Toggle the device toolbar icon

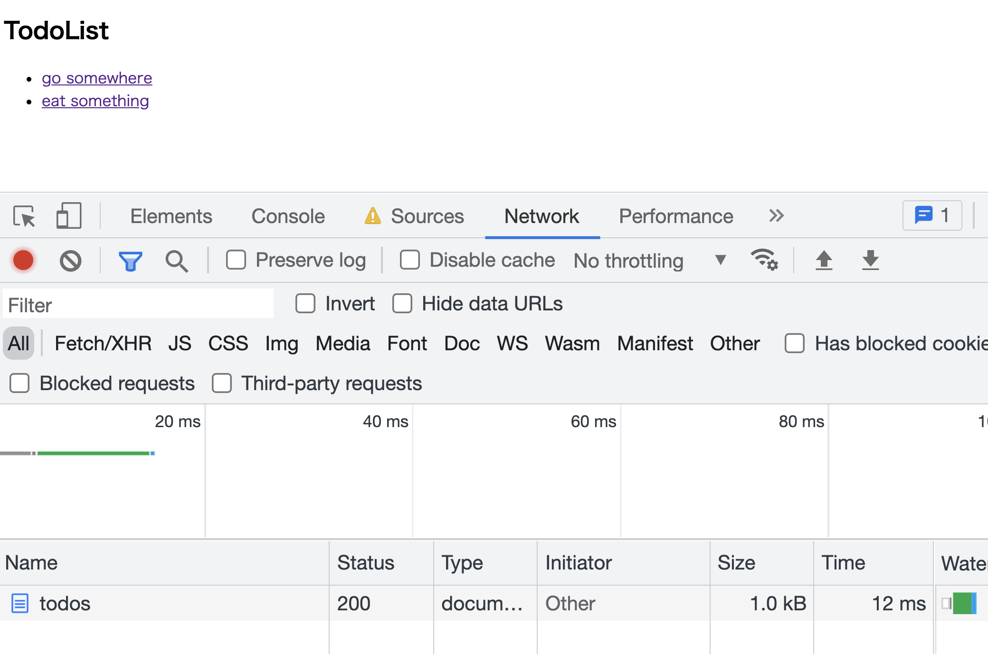click(x=69, y=216)
